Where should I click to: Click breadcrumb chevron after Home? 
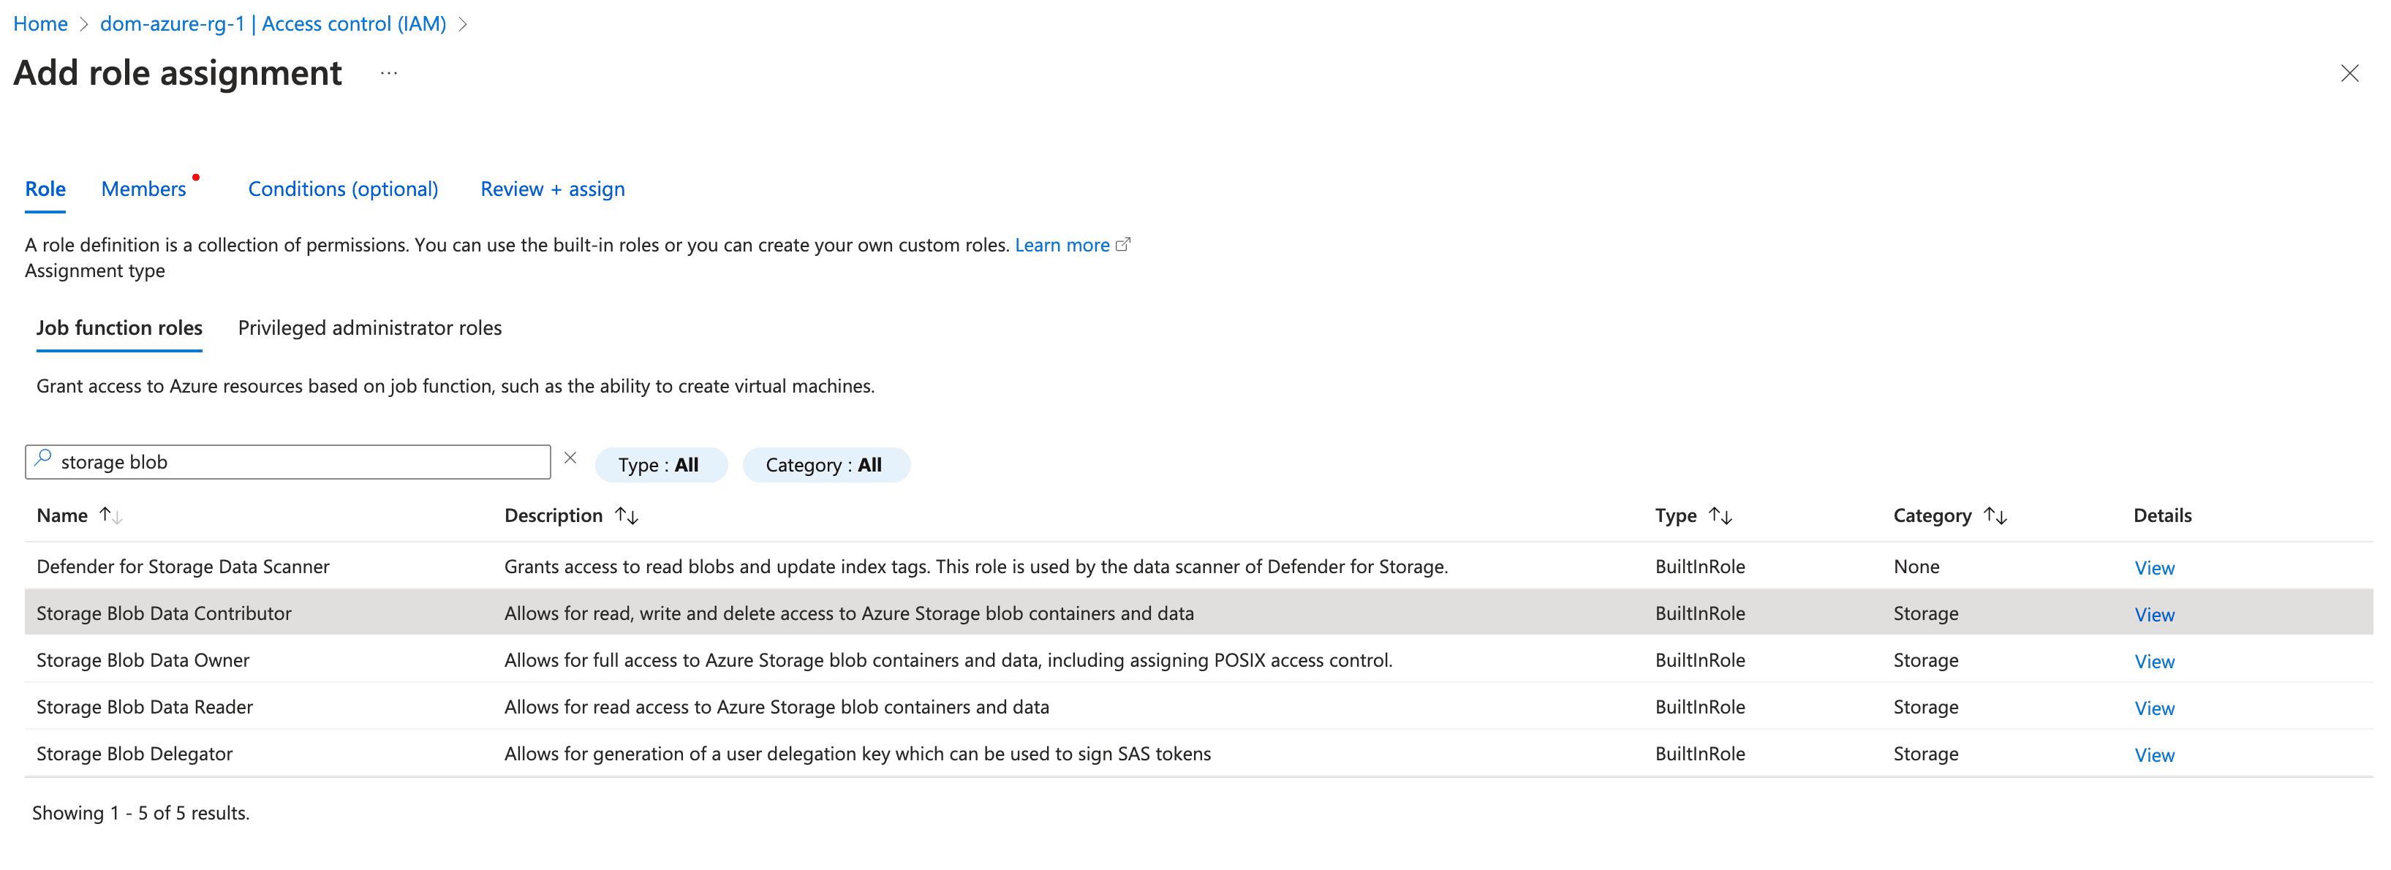[83, 24]
